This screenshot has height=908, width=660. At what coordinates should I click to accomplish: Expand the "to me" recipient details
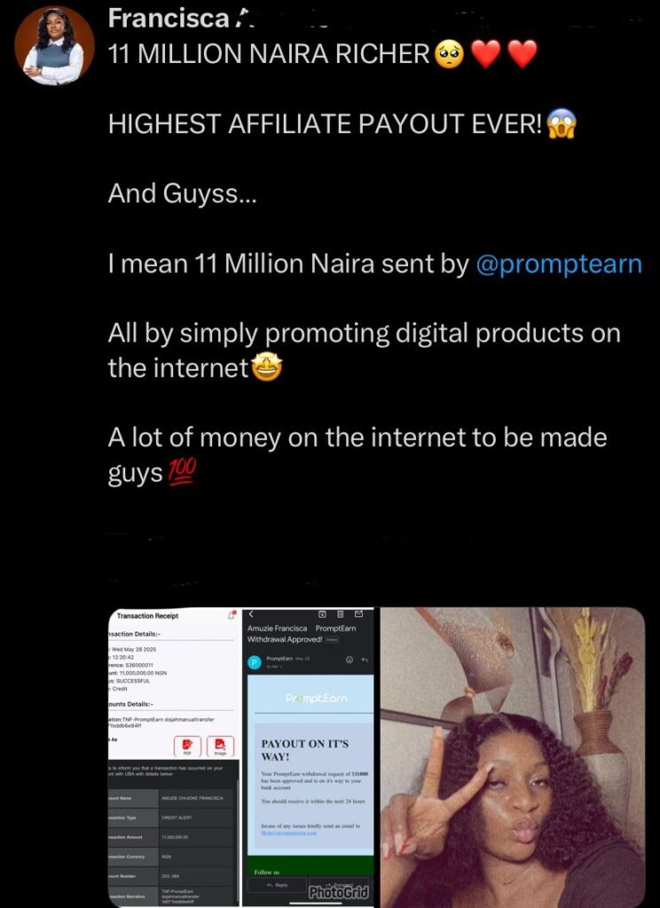(271, 666)
